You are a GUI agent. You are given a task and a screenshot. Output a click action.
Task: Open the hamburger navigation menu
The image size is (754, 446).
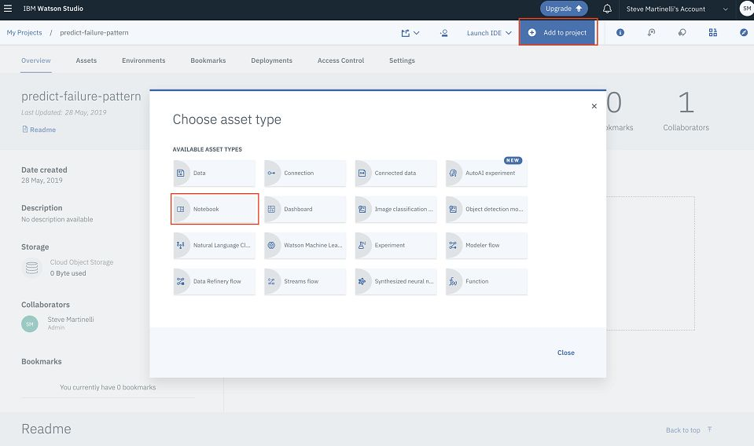[8, 9]
